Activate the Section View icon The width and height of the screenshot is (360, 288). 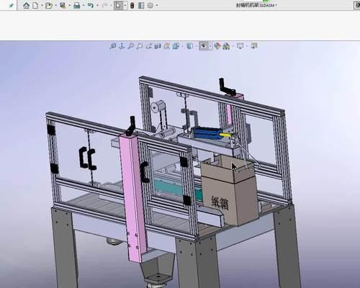(x=158, y=46)
